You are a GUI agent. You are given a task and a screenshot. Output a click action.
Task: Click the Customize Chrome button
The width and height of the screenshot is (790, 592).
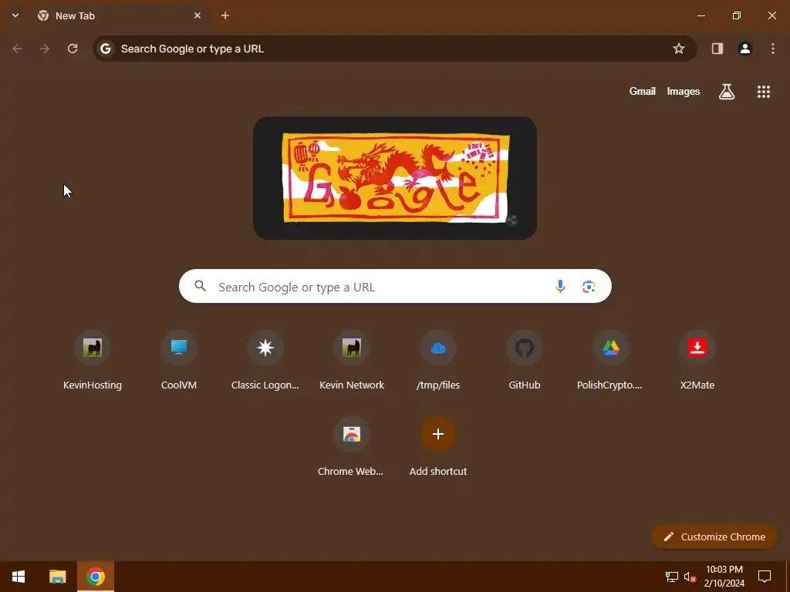(x=714, y=536)
